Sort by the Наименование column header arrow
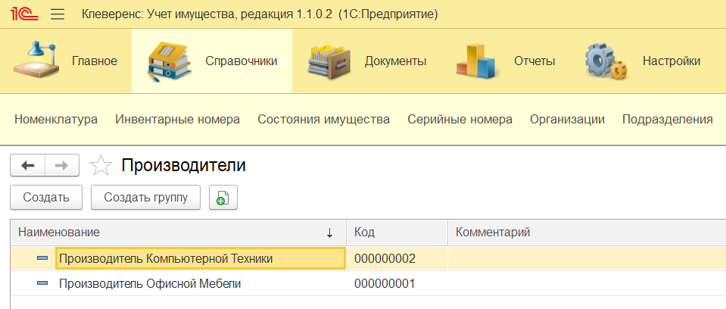This screenshot has height=309, width=726. tap(329, 233)
